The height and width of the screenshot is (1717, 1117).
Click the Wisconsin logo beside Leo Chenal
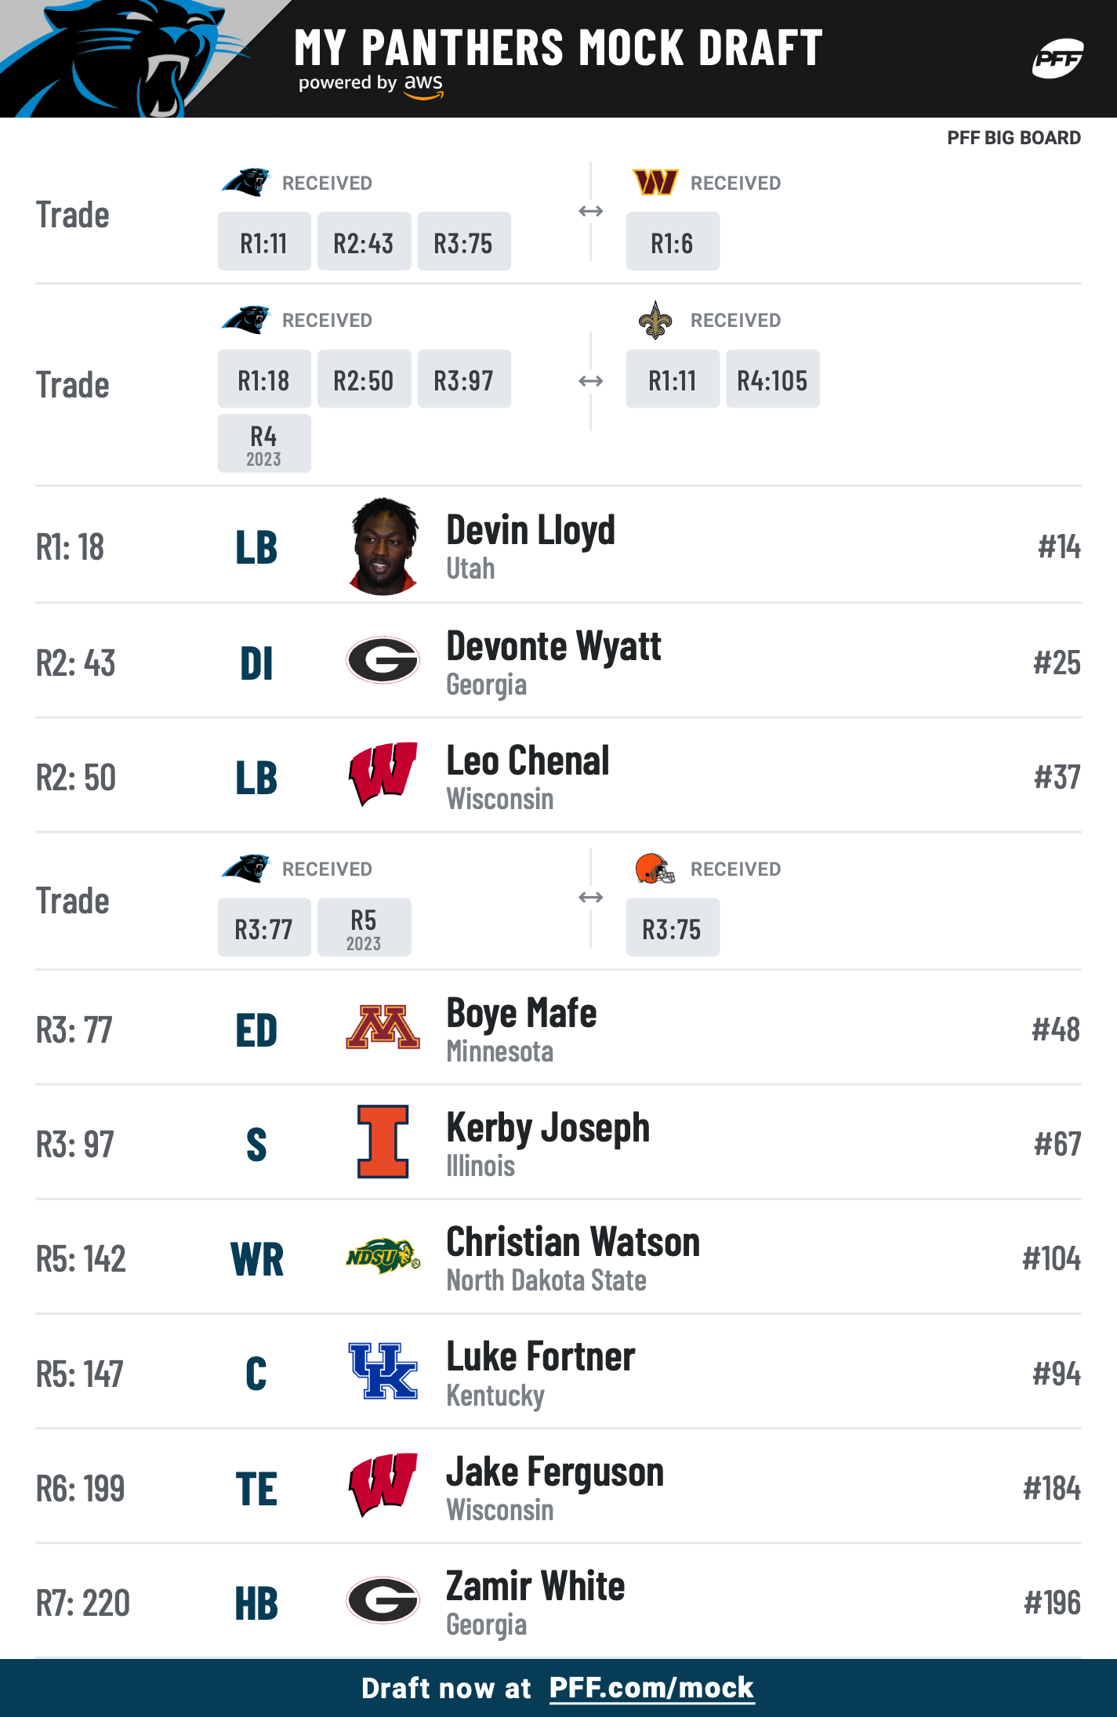(x=383, y=774)
